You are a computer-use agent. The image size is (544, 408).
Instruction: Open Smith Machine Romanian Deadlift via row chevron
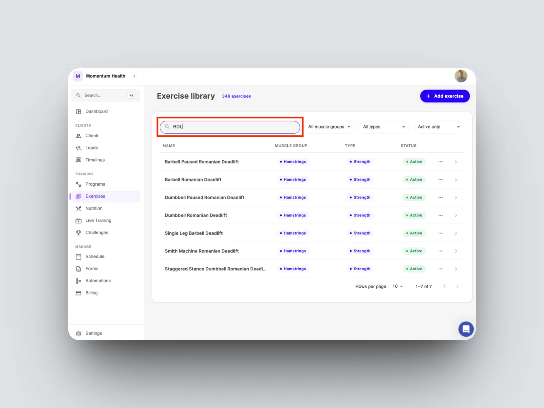coord(456,251)
